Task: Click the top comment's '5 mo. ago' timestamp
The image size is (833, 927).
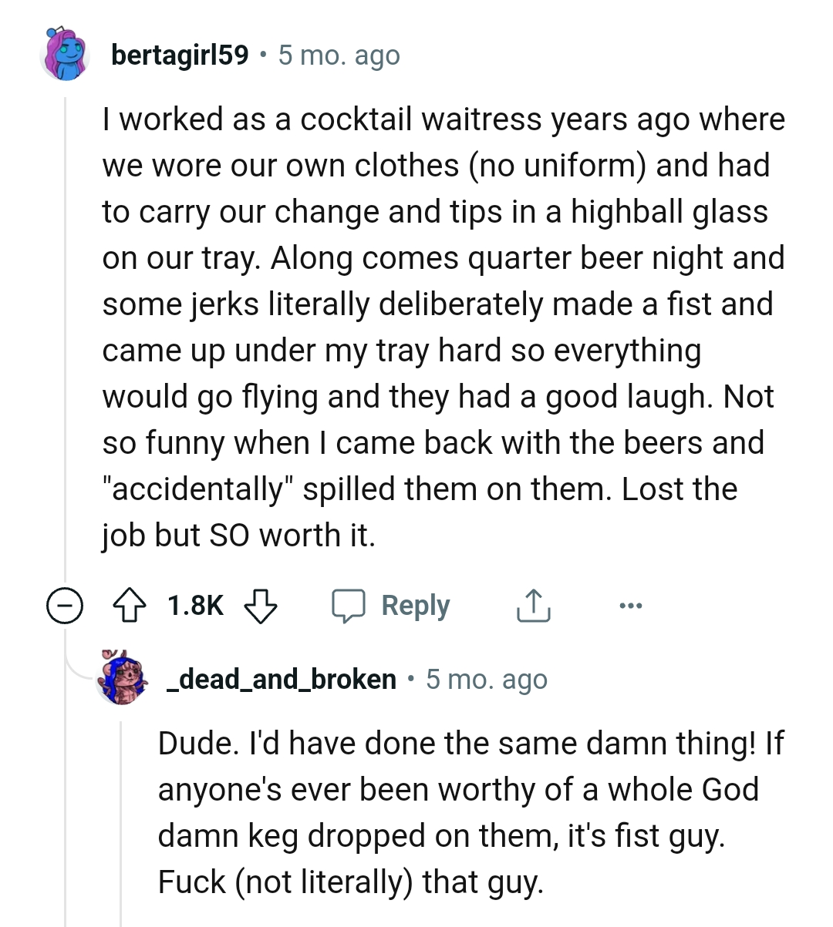Action: (x=339, y=55)
